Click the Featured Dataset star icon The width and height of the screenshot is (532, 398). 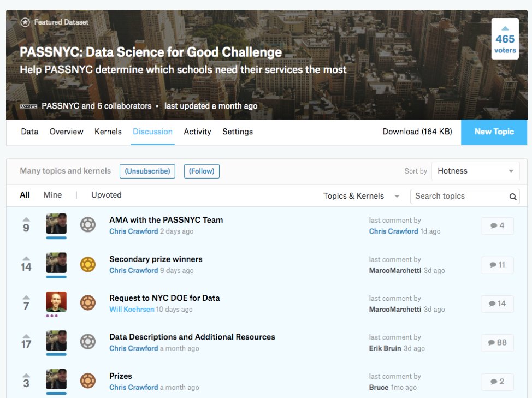(25, 22)
